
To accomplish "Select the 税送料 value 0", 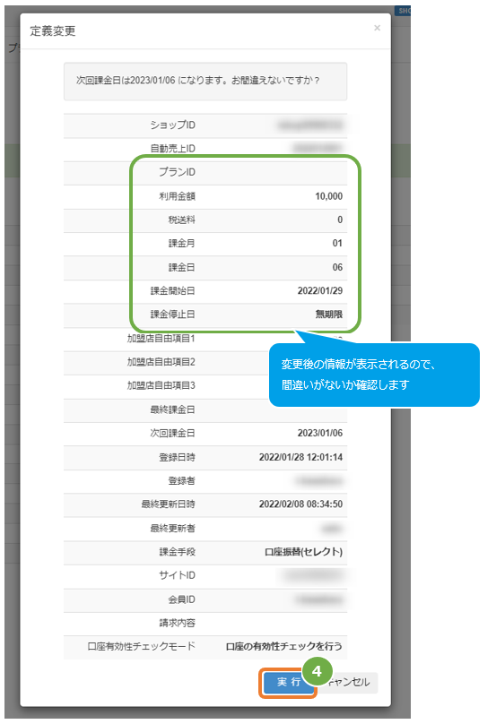I will click(340, 220).
